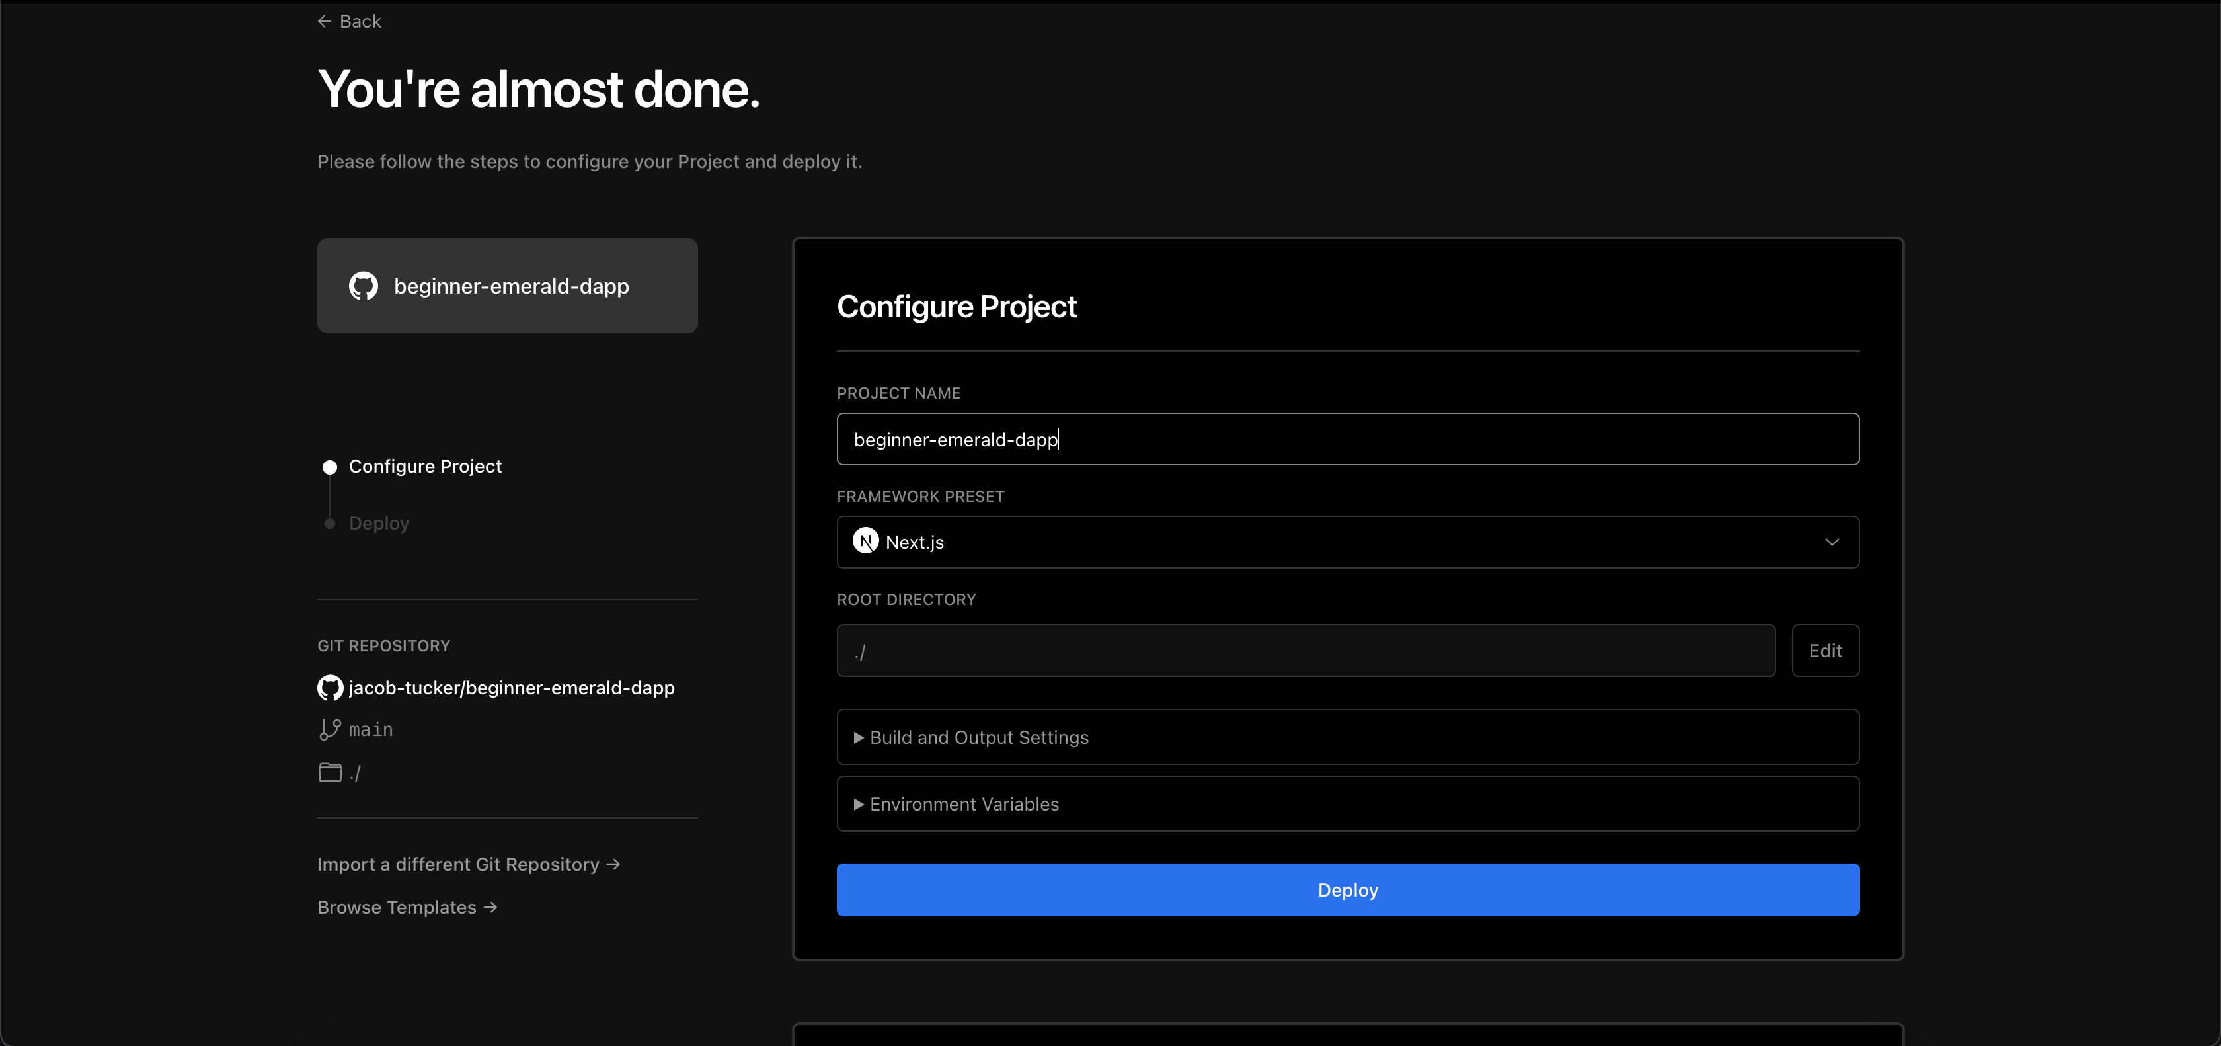Click the GitHub logo in repository card
The height and width of the screenshot is (1046, 2221).
click(x=363, y=286)
